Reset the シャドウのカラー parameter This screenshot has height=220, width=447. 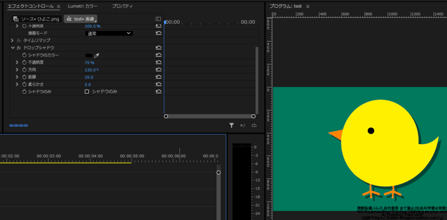click(158, 55)
